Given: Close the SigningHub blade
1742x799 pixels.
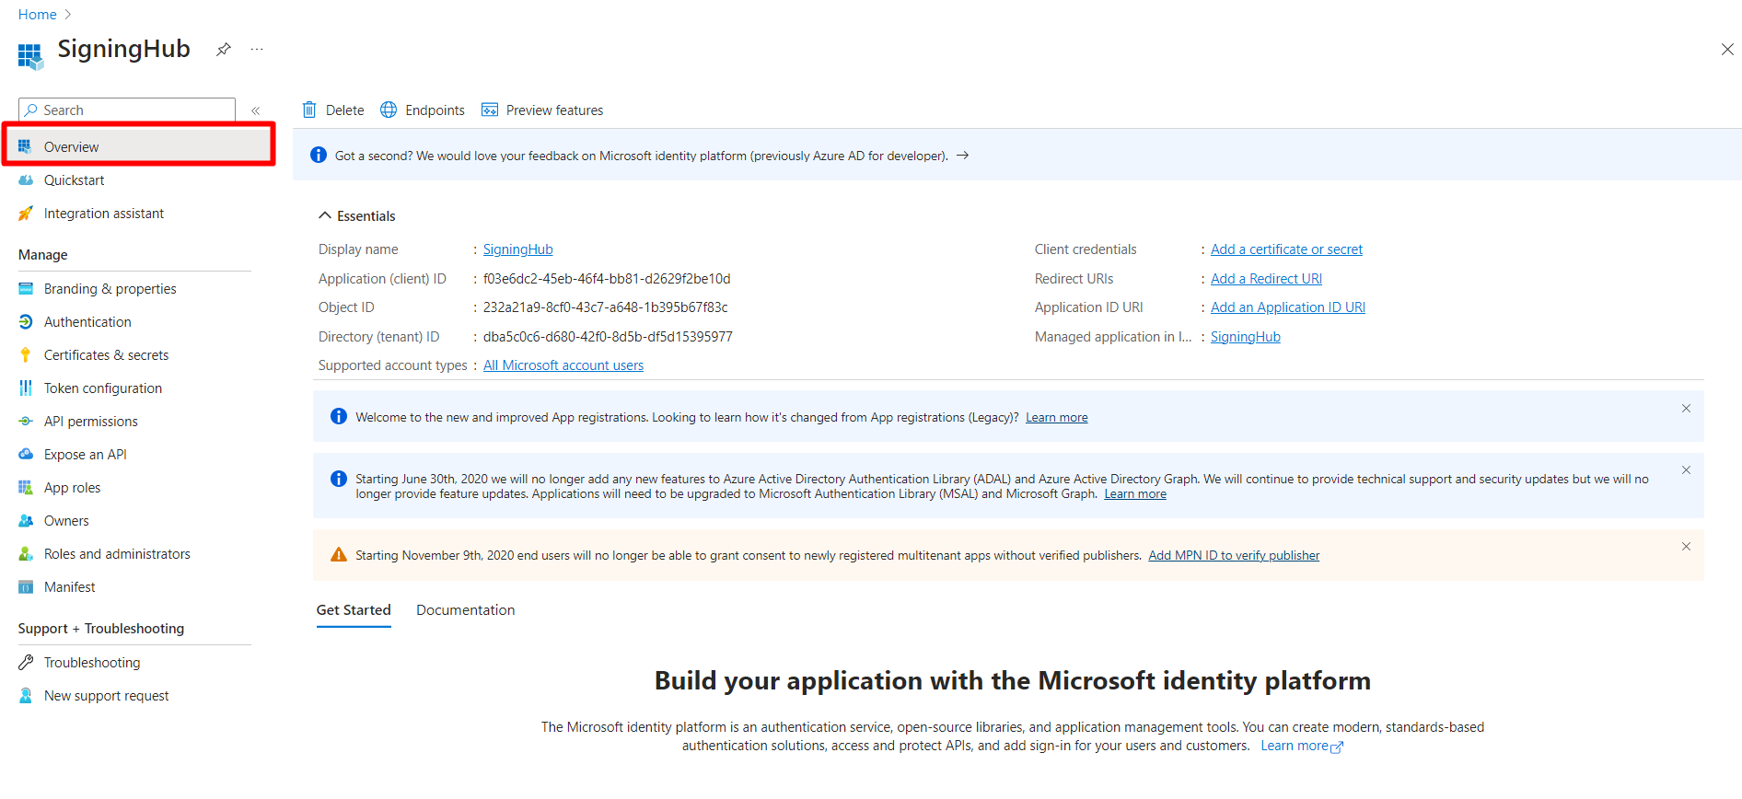Looking at the screenshot, I should [1727, 50].
